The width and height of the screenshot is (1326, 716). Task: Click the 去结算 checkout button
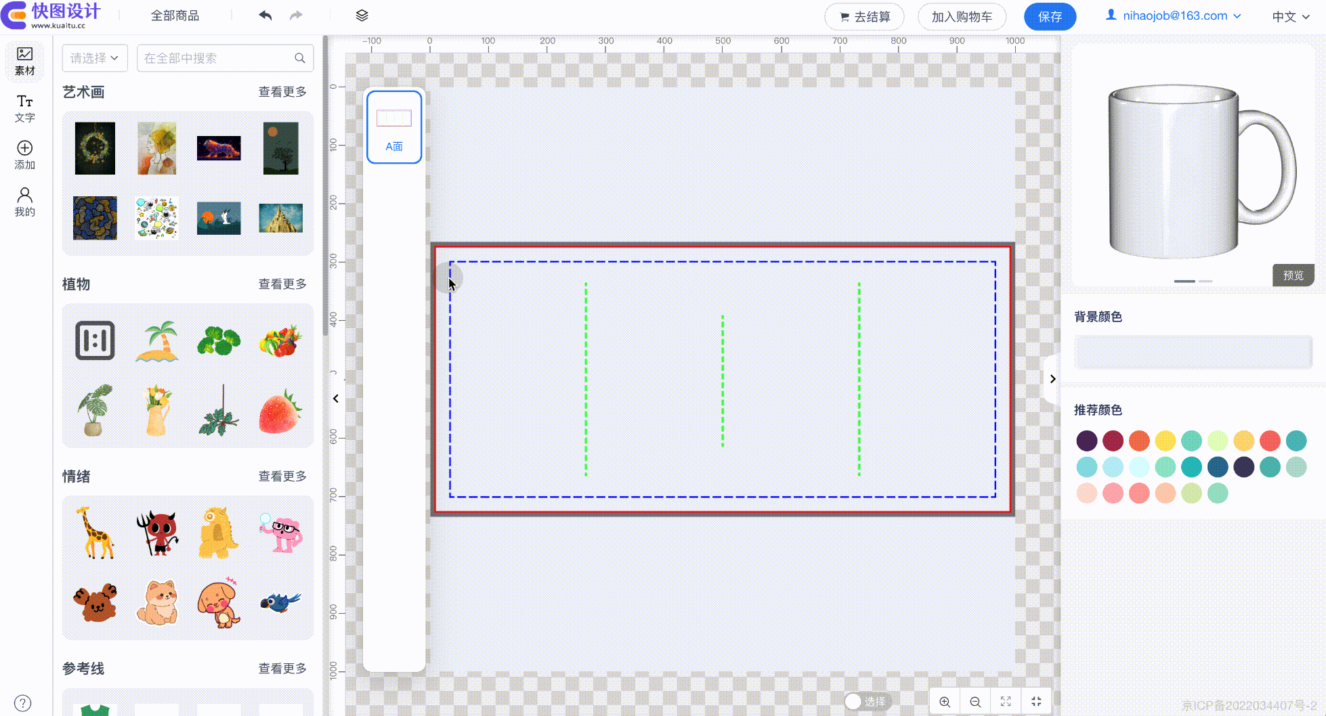[864, 17]
